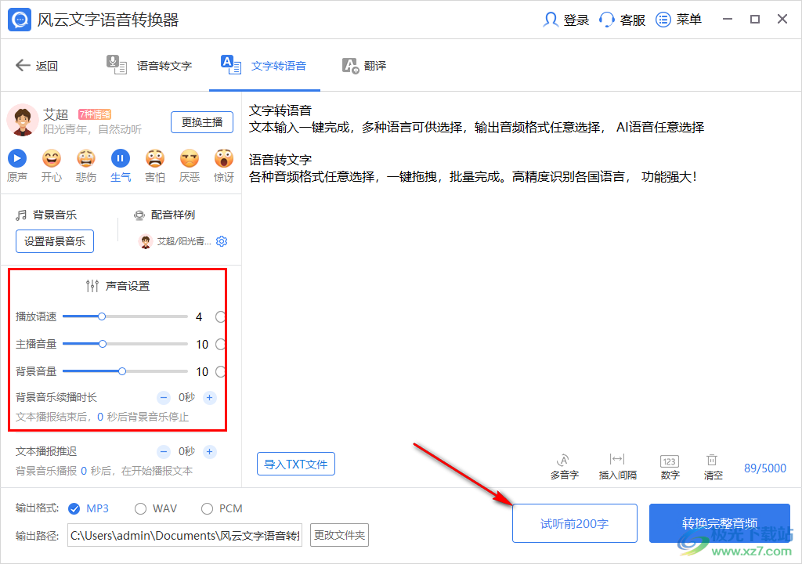
Task: Decrease 文本播报推迟 with minus
Action: click(163, 451)
